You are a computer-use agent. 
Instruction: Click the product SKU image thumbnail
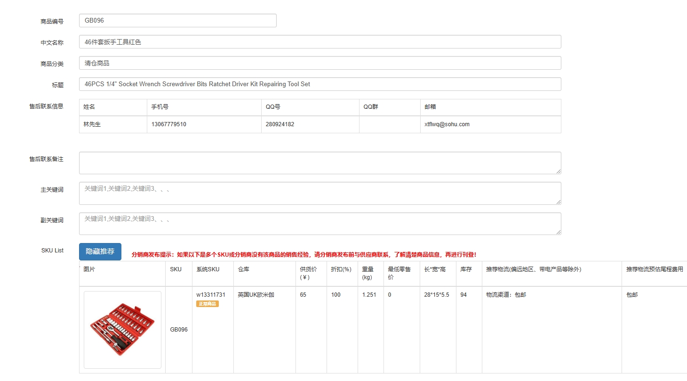122,329
